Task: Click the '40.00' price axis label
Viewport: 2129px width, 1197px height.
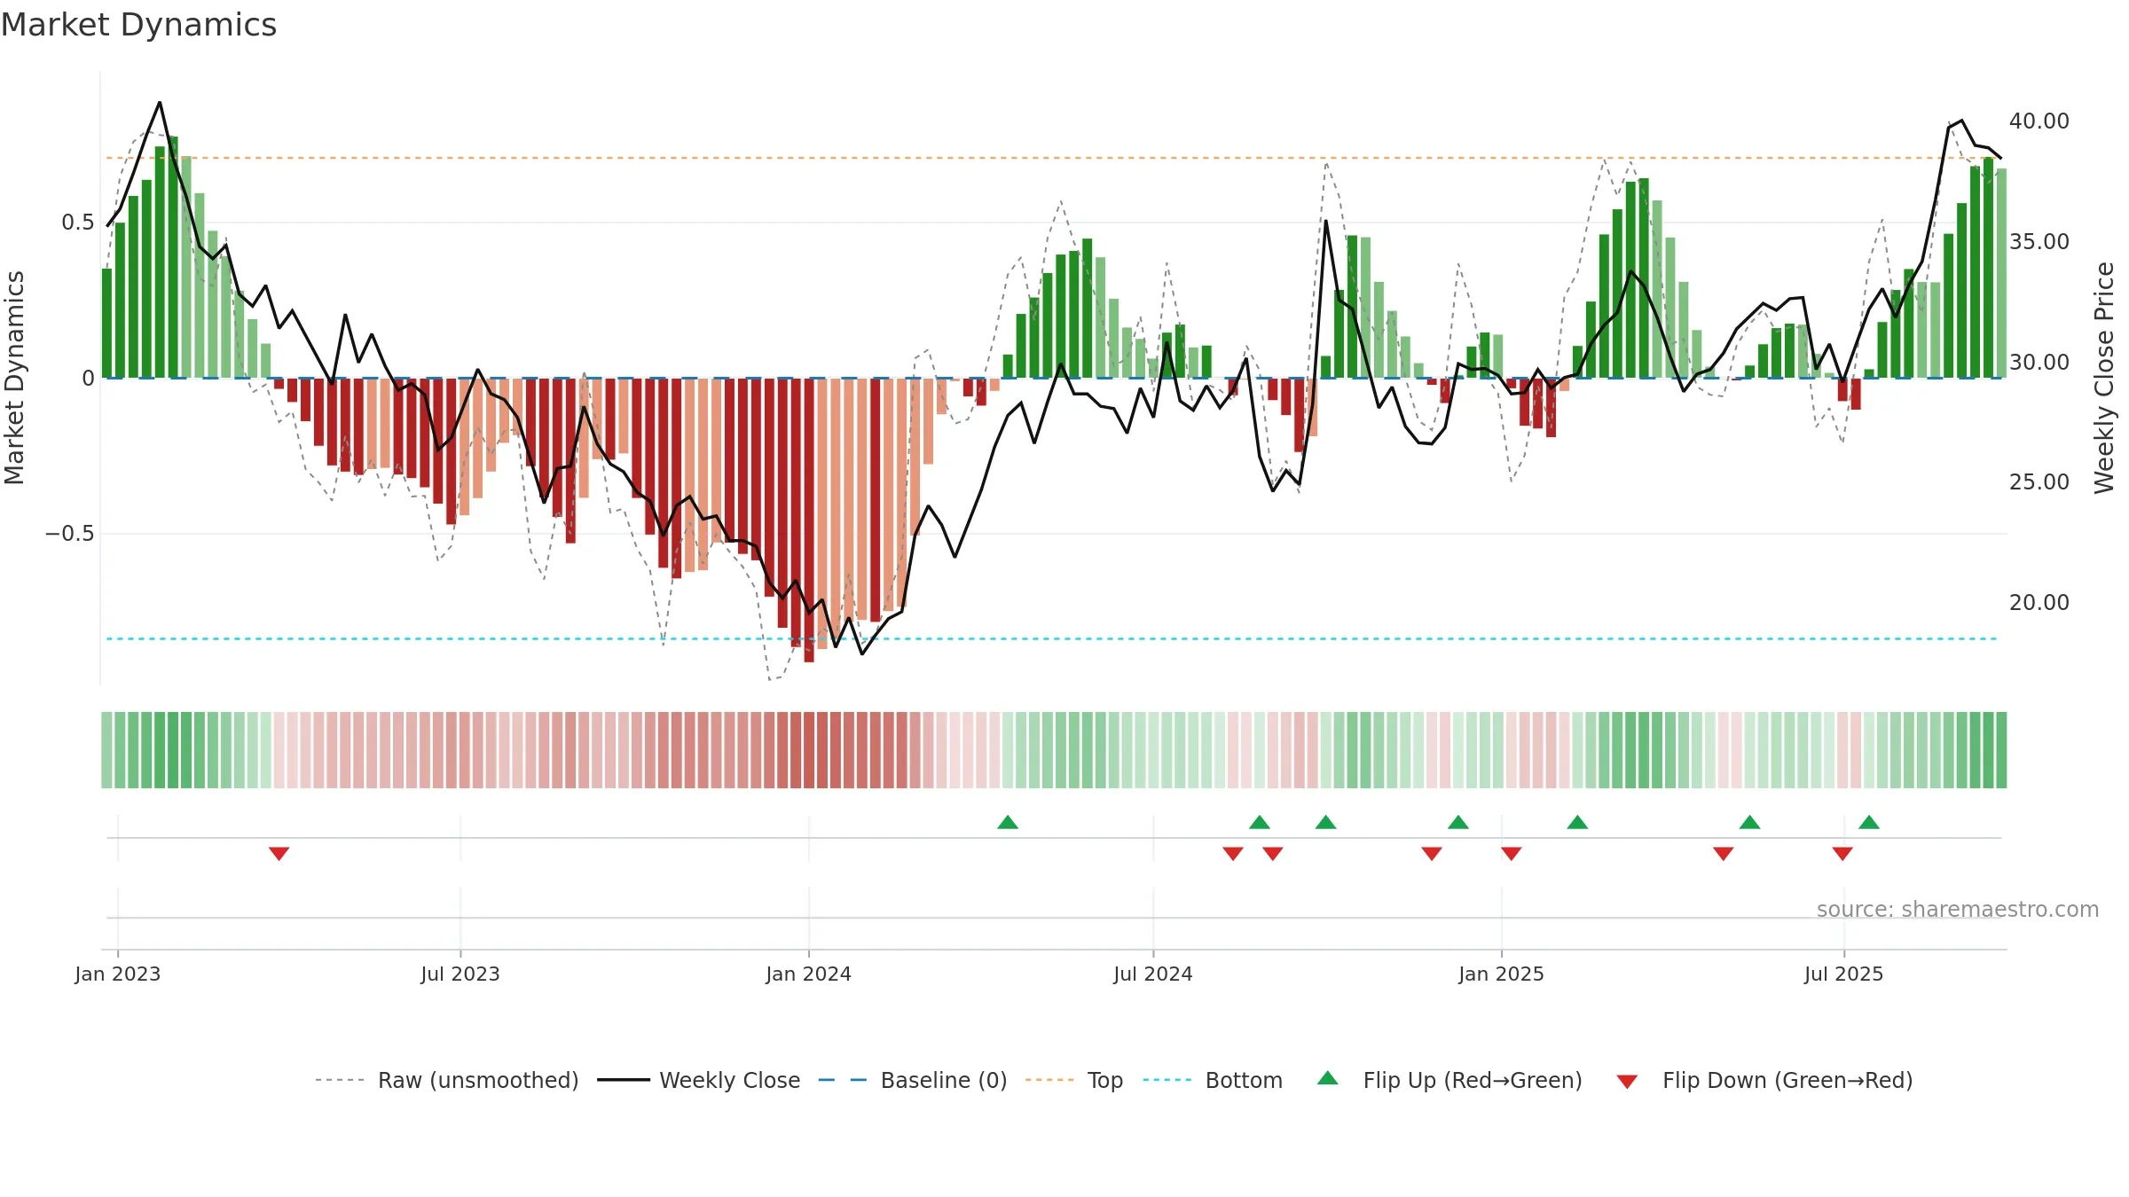Action: pyautogui.click(x=2039, y=121)
